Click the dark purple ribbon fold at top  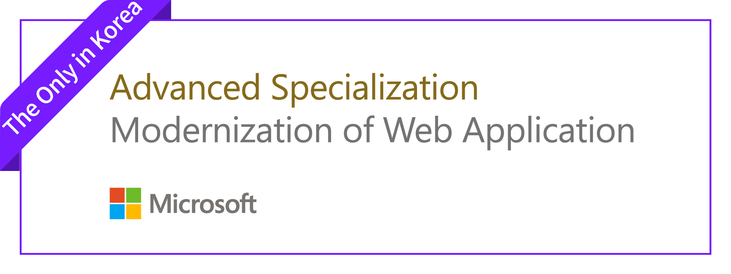[x=161, y=11]
